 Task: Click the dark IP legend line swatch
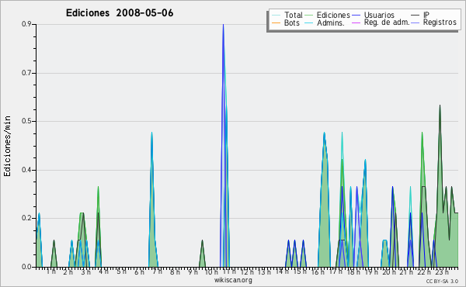click(x=416, y=16)
